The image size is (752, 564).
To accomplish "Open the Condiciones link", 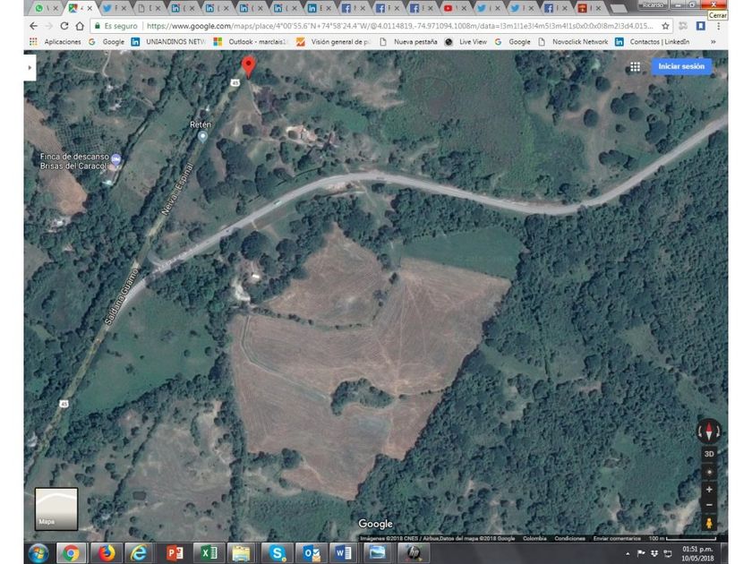I will tap(569, 538).
